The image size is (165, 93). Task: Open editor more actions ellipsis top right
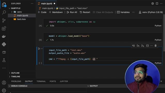[x=161, y=3]
